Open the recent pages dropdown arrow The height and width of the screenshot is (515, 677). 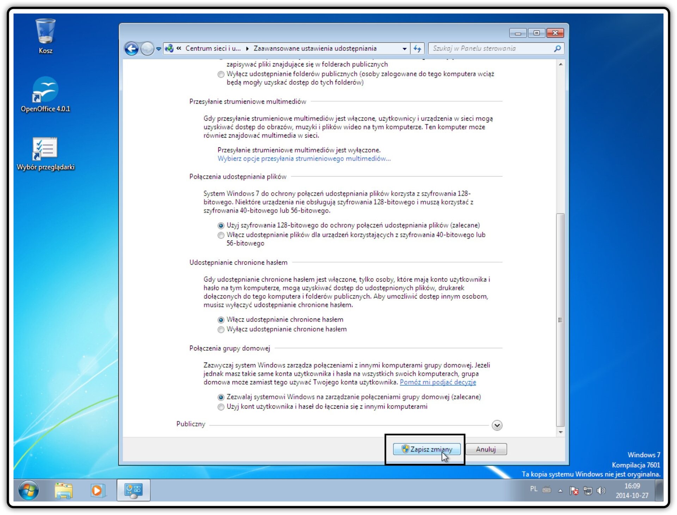[x=159, y=49]
